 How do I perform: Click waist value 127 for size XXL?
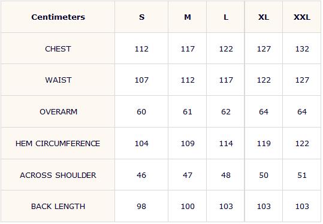[302, 80]
